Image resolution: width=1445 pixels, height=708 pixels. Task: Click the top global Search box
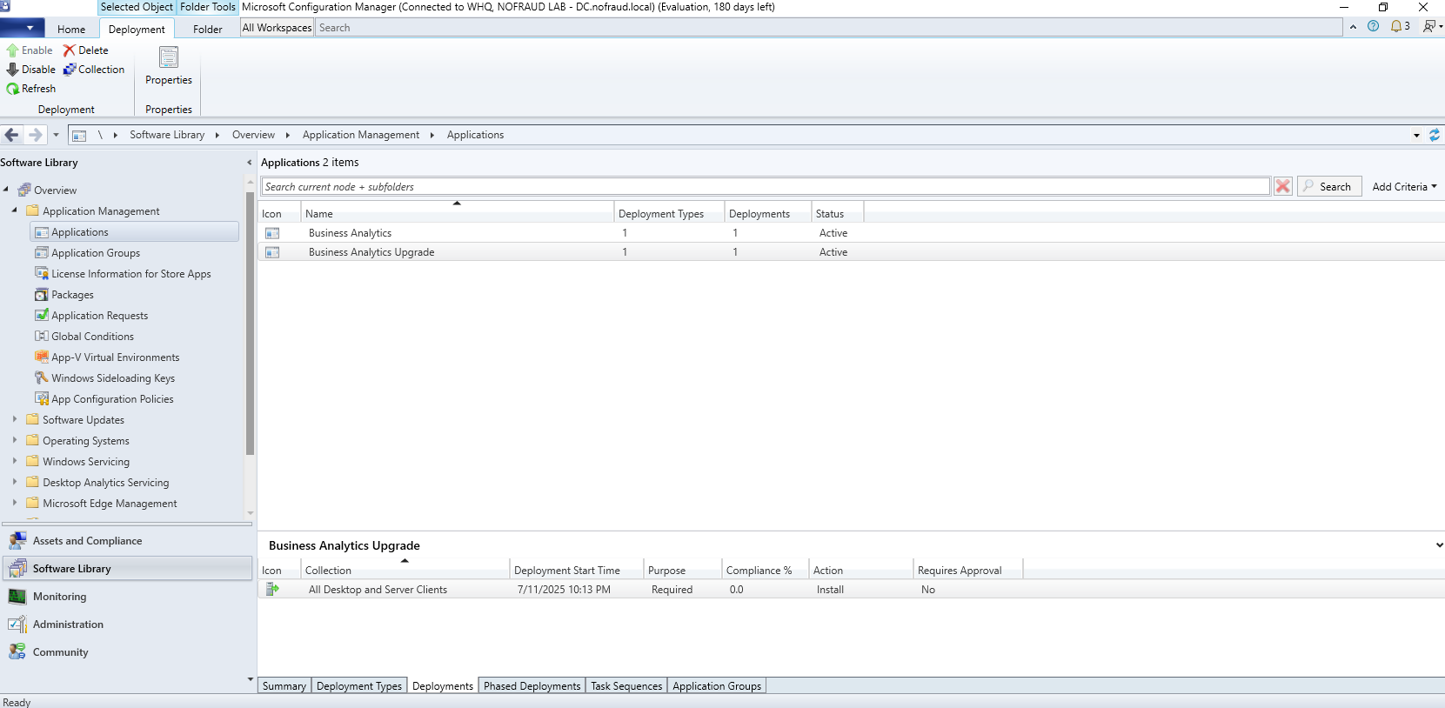[x=828, y=28]
